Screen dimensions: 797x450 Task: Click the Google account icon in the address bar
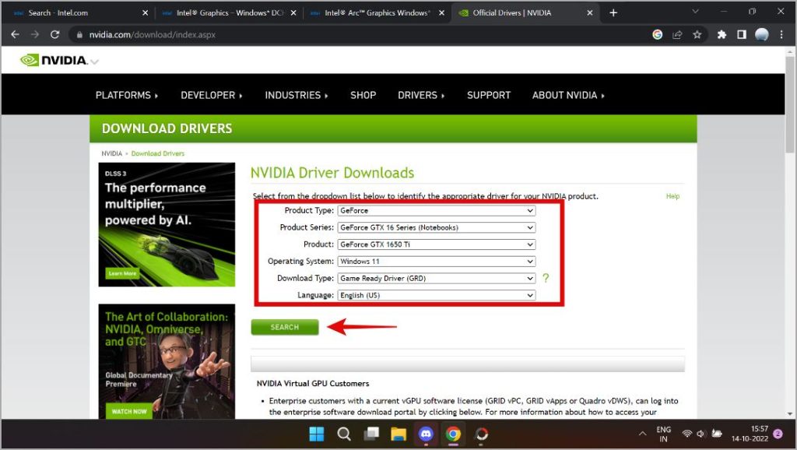[x=657, y=34]
